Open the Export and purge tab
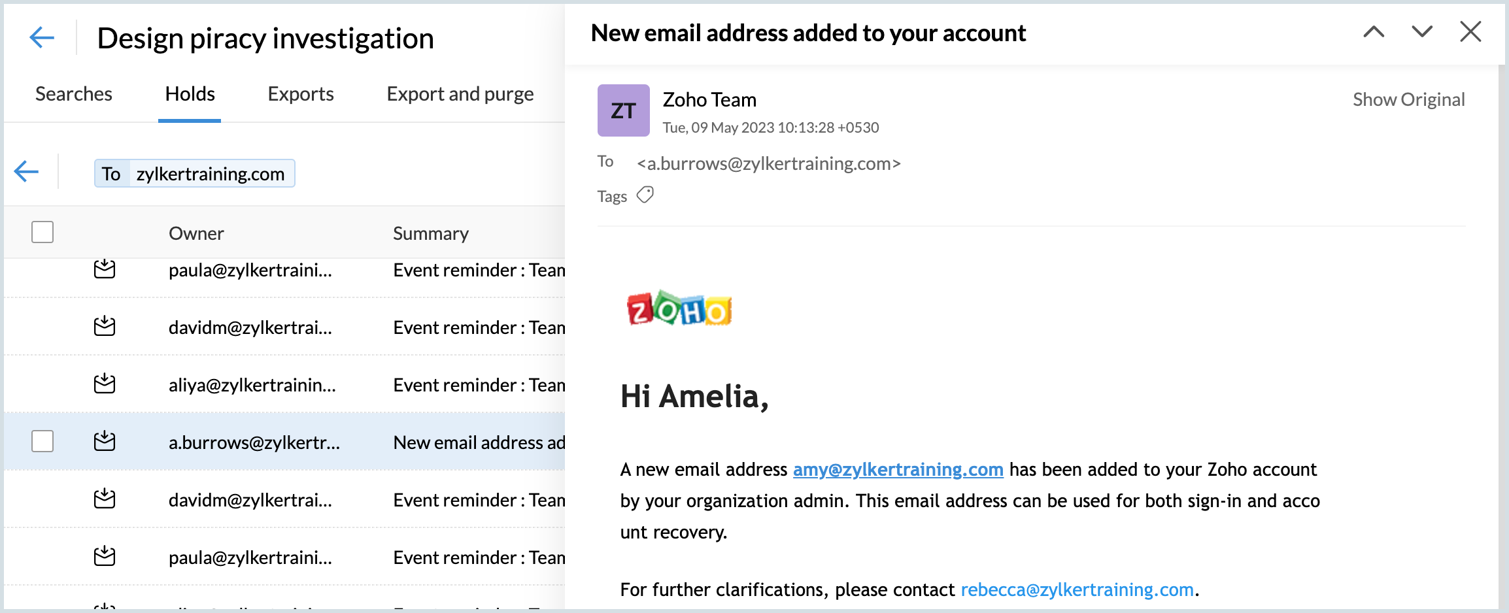1509x613 pixels. click(460, 94)
